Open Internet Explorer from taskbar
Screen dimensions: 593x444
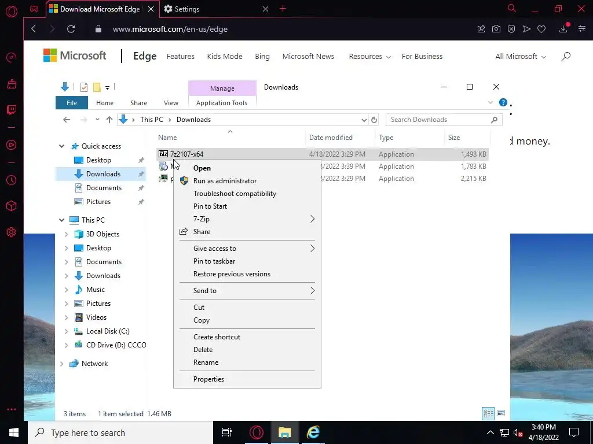click(313, 432)
